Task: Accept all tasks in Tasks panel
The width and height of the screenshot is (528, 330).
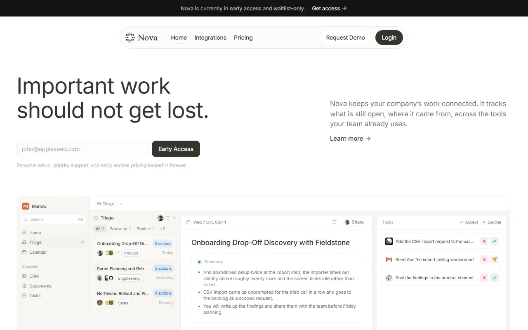Action: click(x=469, y=222)
